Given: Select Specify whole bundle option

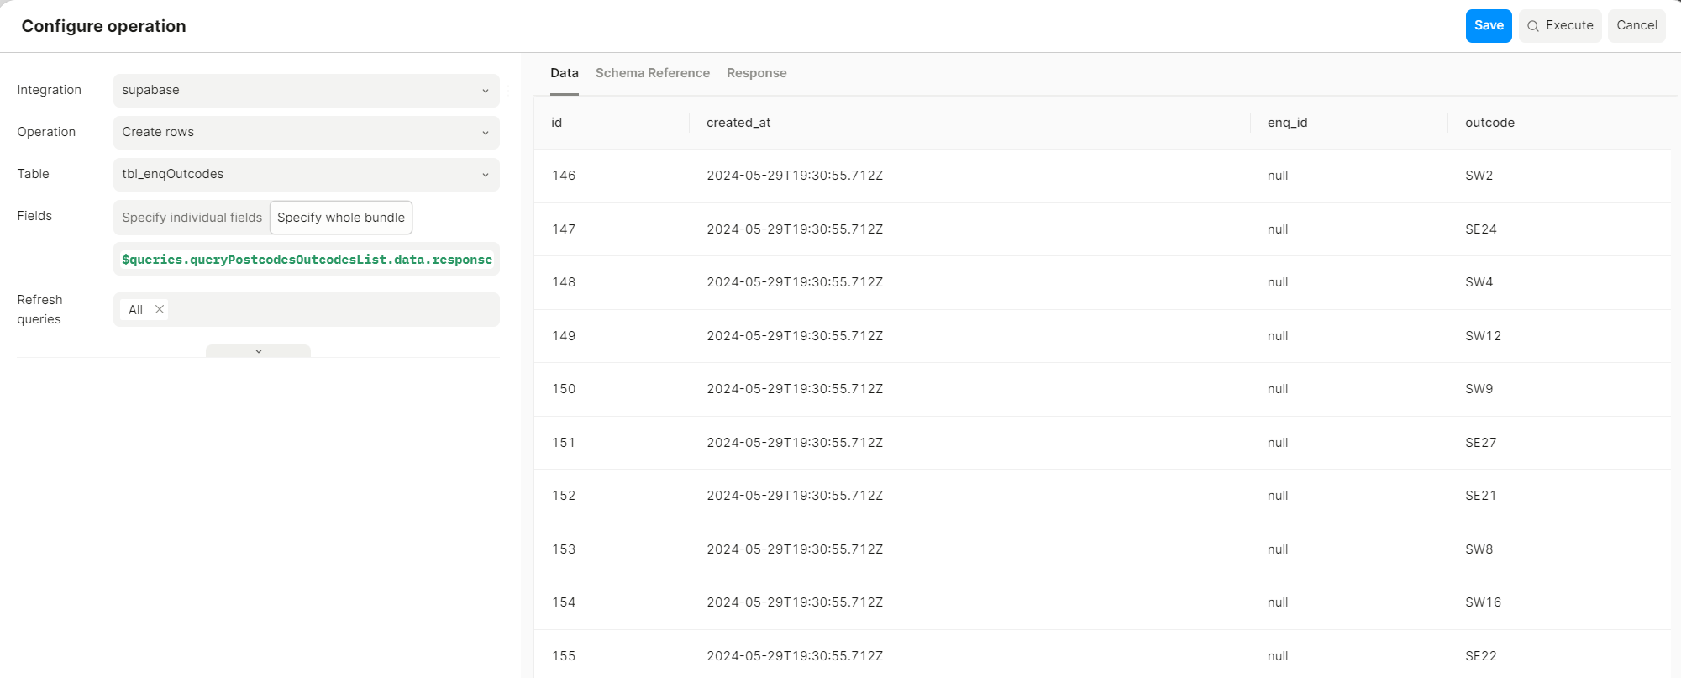Looking at the screenshot, I should point(341,218).
